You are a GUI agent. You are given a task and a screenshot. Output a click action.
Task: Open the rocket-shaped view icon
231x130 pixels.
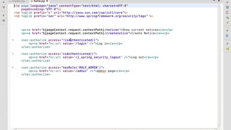tap(227, 23)
